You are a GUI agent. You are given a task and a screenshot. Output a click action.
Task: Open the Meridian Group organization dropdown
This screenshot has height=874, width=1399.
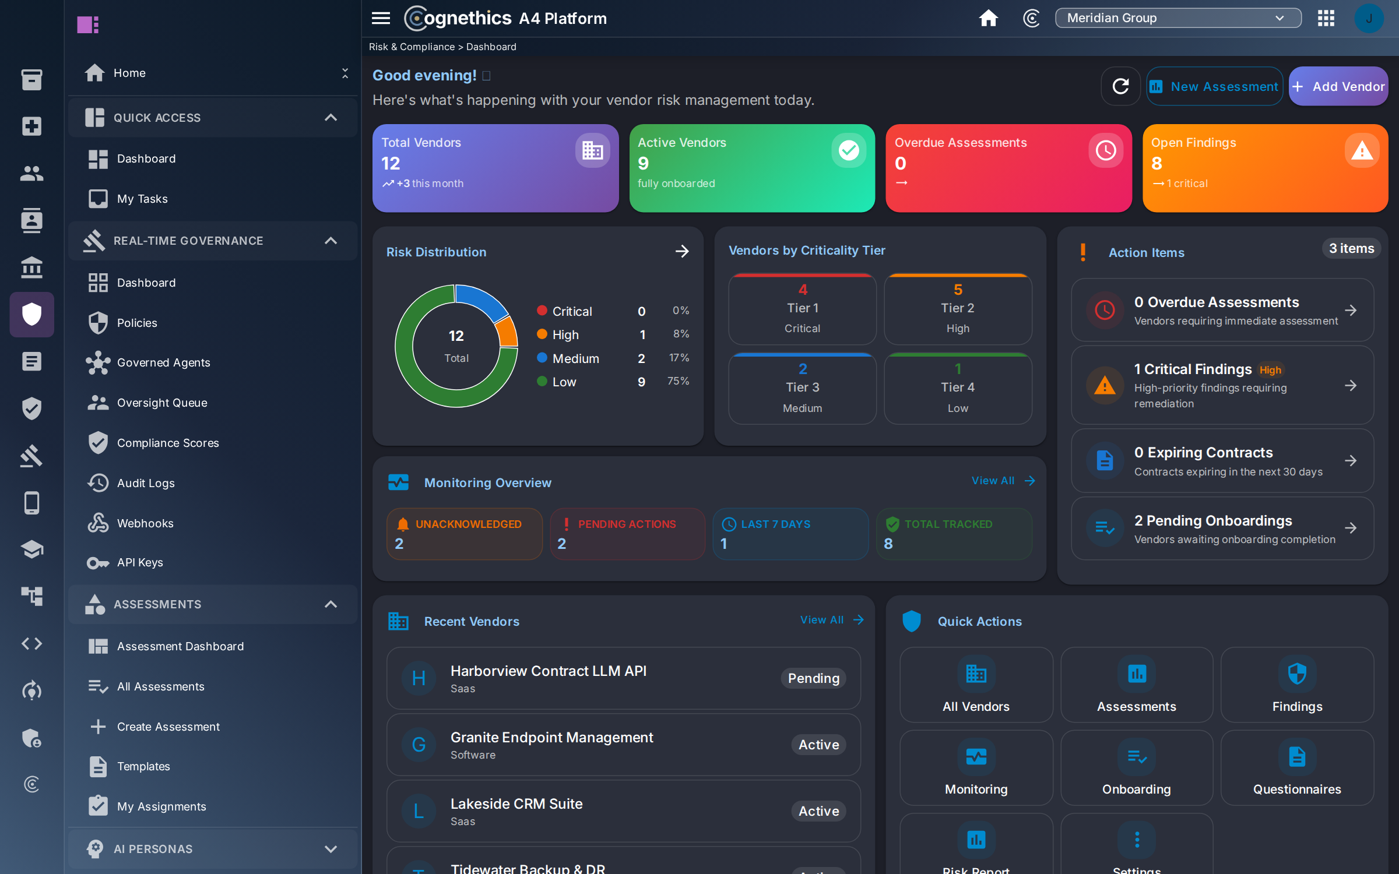click(1178, 18)
